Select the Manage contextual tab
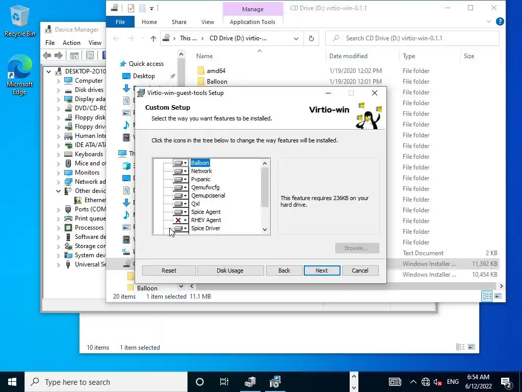This screenshot has height=392, width=522. [253, 9]
